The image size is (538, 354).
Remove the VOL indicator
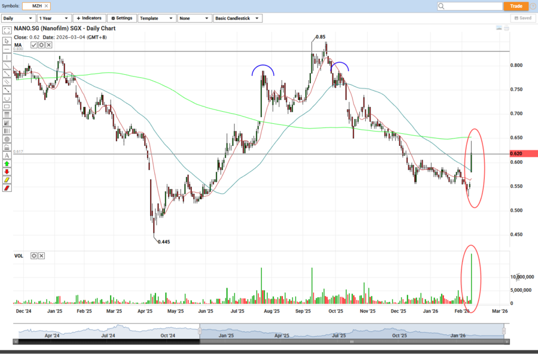pos(42,256)
